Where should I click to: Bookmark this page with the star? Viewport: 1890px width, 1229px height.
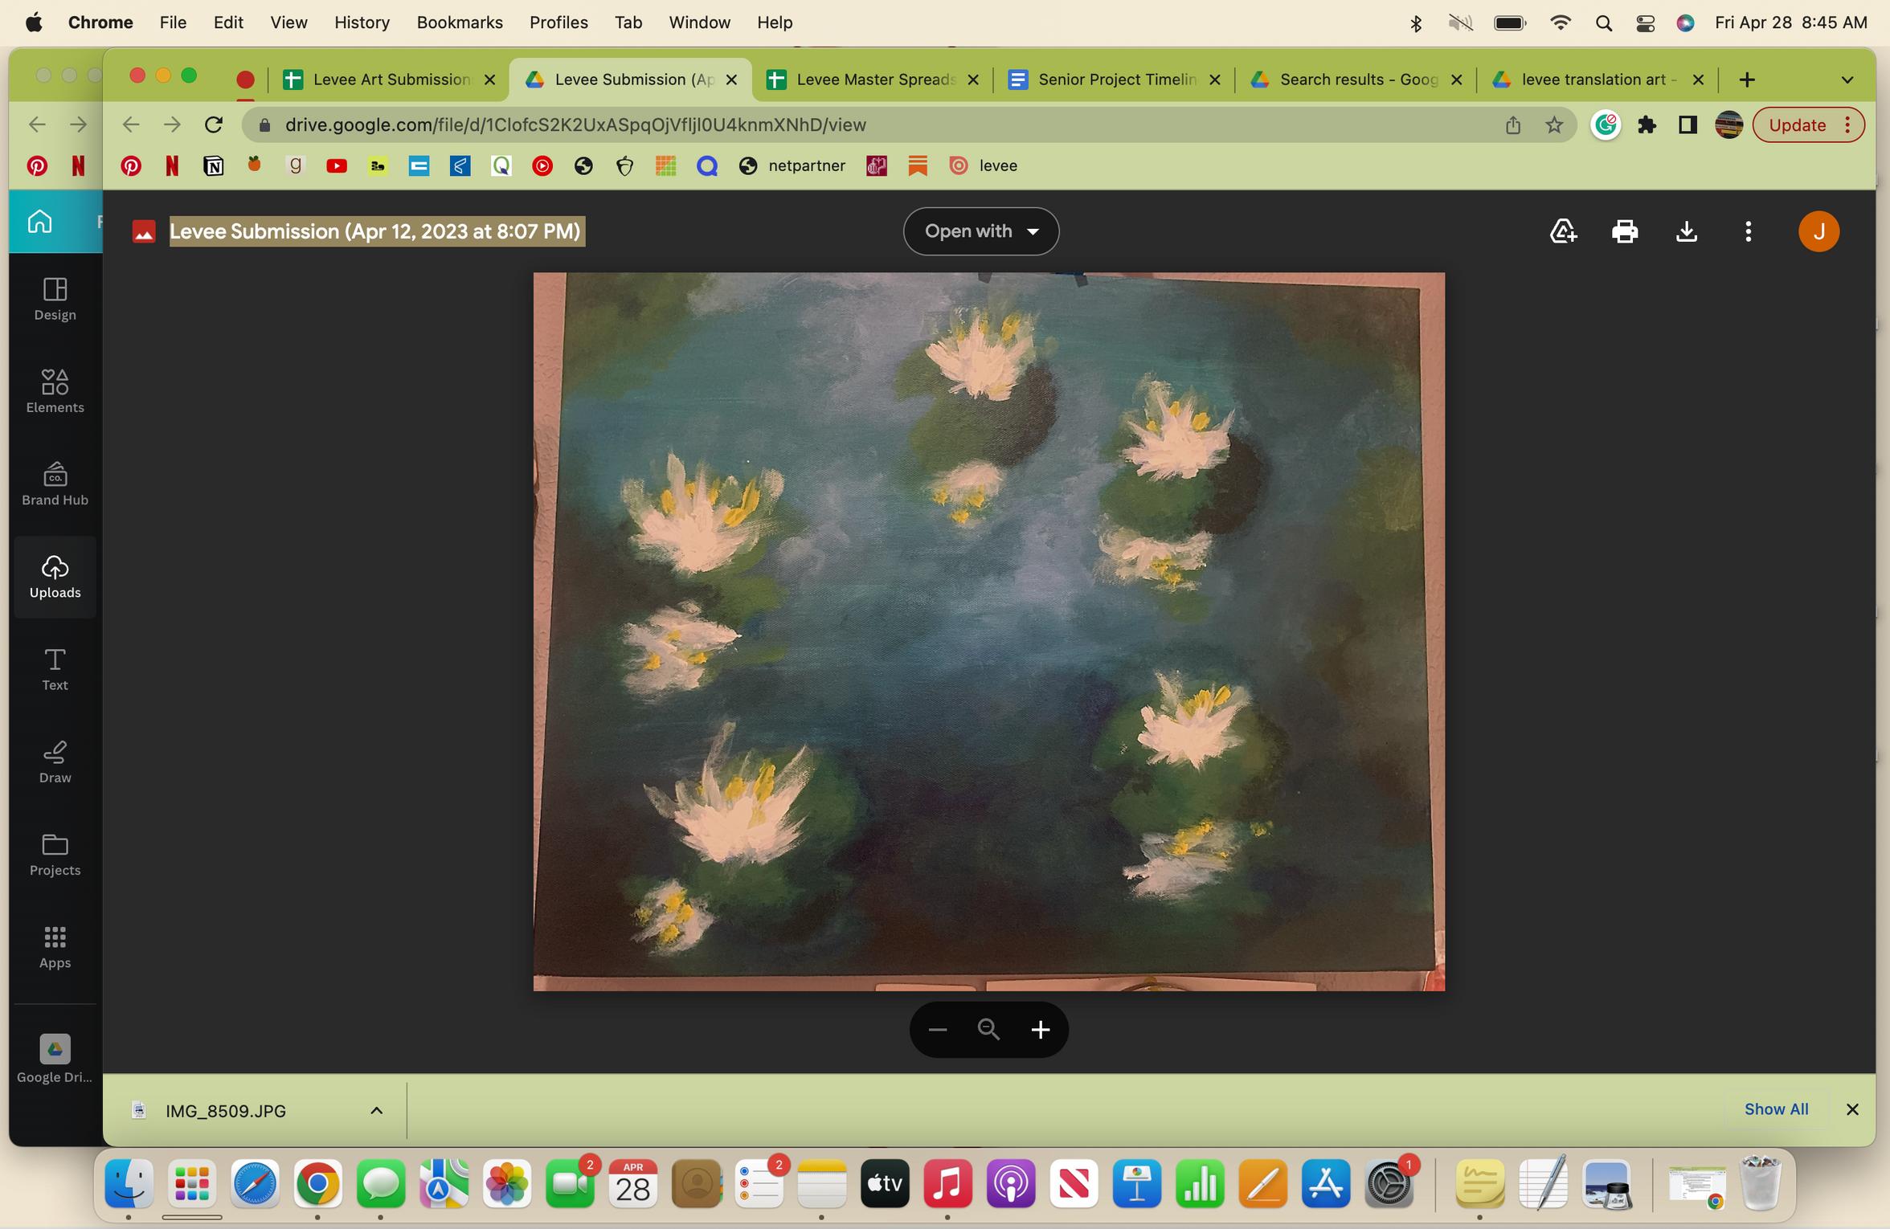coord(1554,125)
